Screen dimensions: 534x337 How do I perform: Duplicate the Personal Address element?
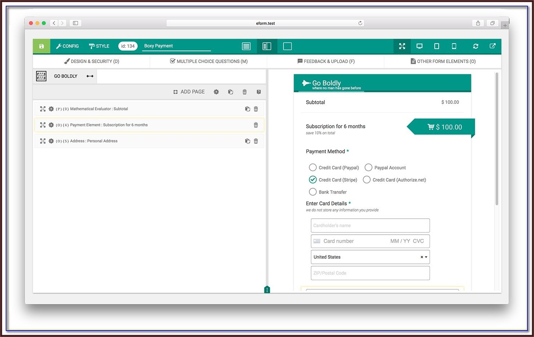point(247,141)
